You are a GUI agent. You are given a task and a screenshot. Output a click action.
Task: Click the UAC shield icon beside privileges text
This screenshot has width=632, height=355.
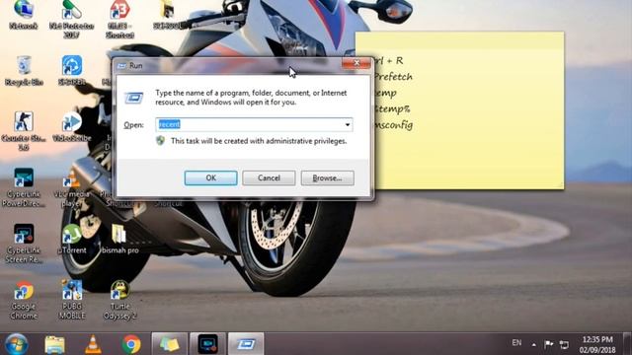(160, 140)
